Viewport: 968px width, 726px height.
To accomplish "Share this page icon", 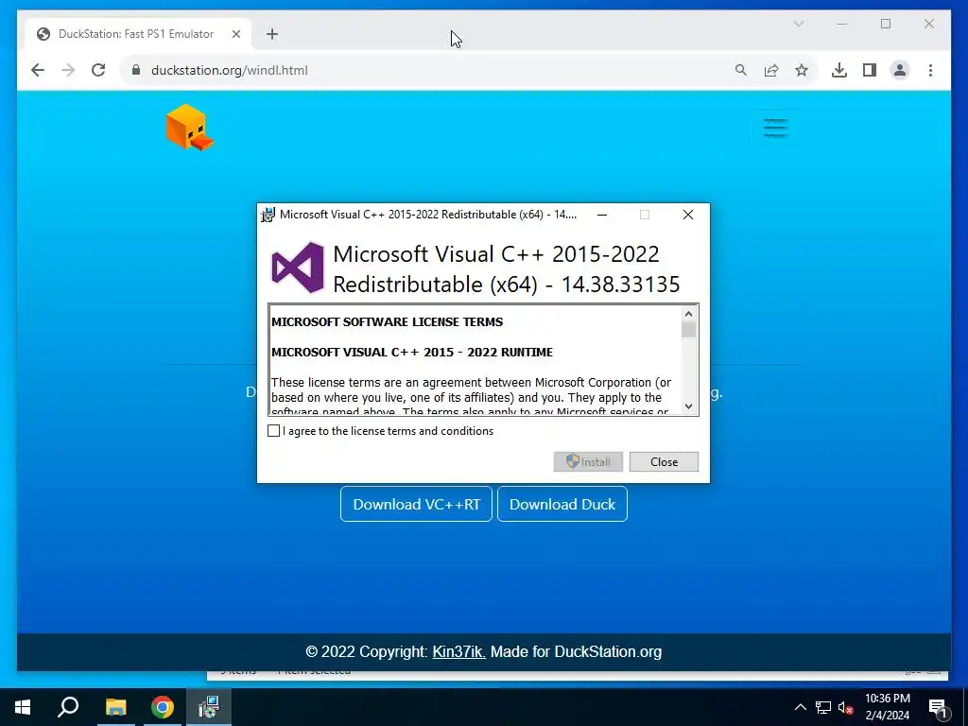I will coord(771,70).
